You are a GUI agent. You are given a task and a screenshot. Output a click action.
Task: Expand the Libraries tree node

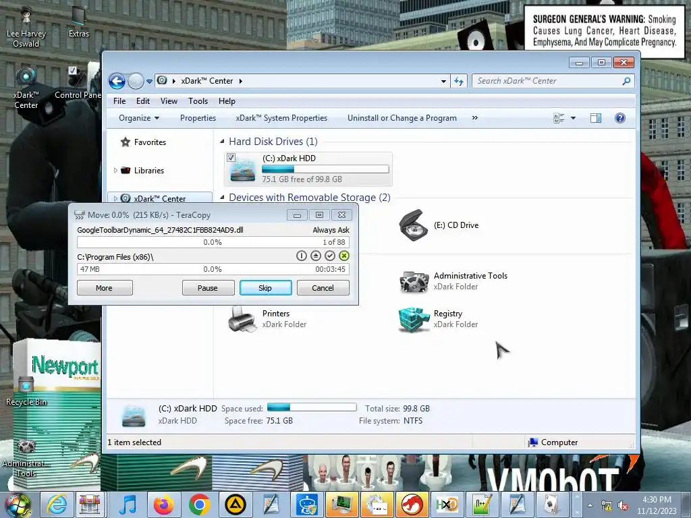tap(115, 171)
